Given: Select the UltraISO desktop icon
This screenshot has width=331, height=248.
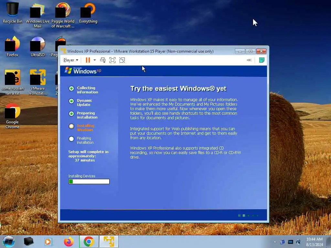Looking at the screenshot, I should (37, 46).
